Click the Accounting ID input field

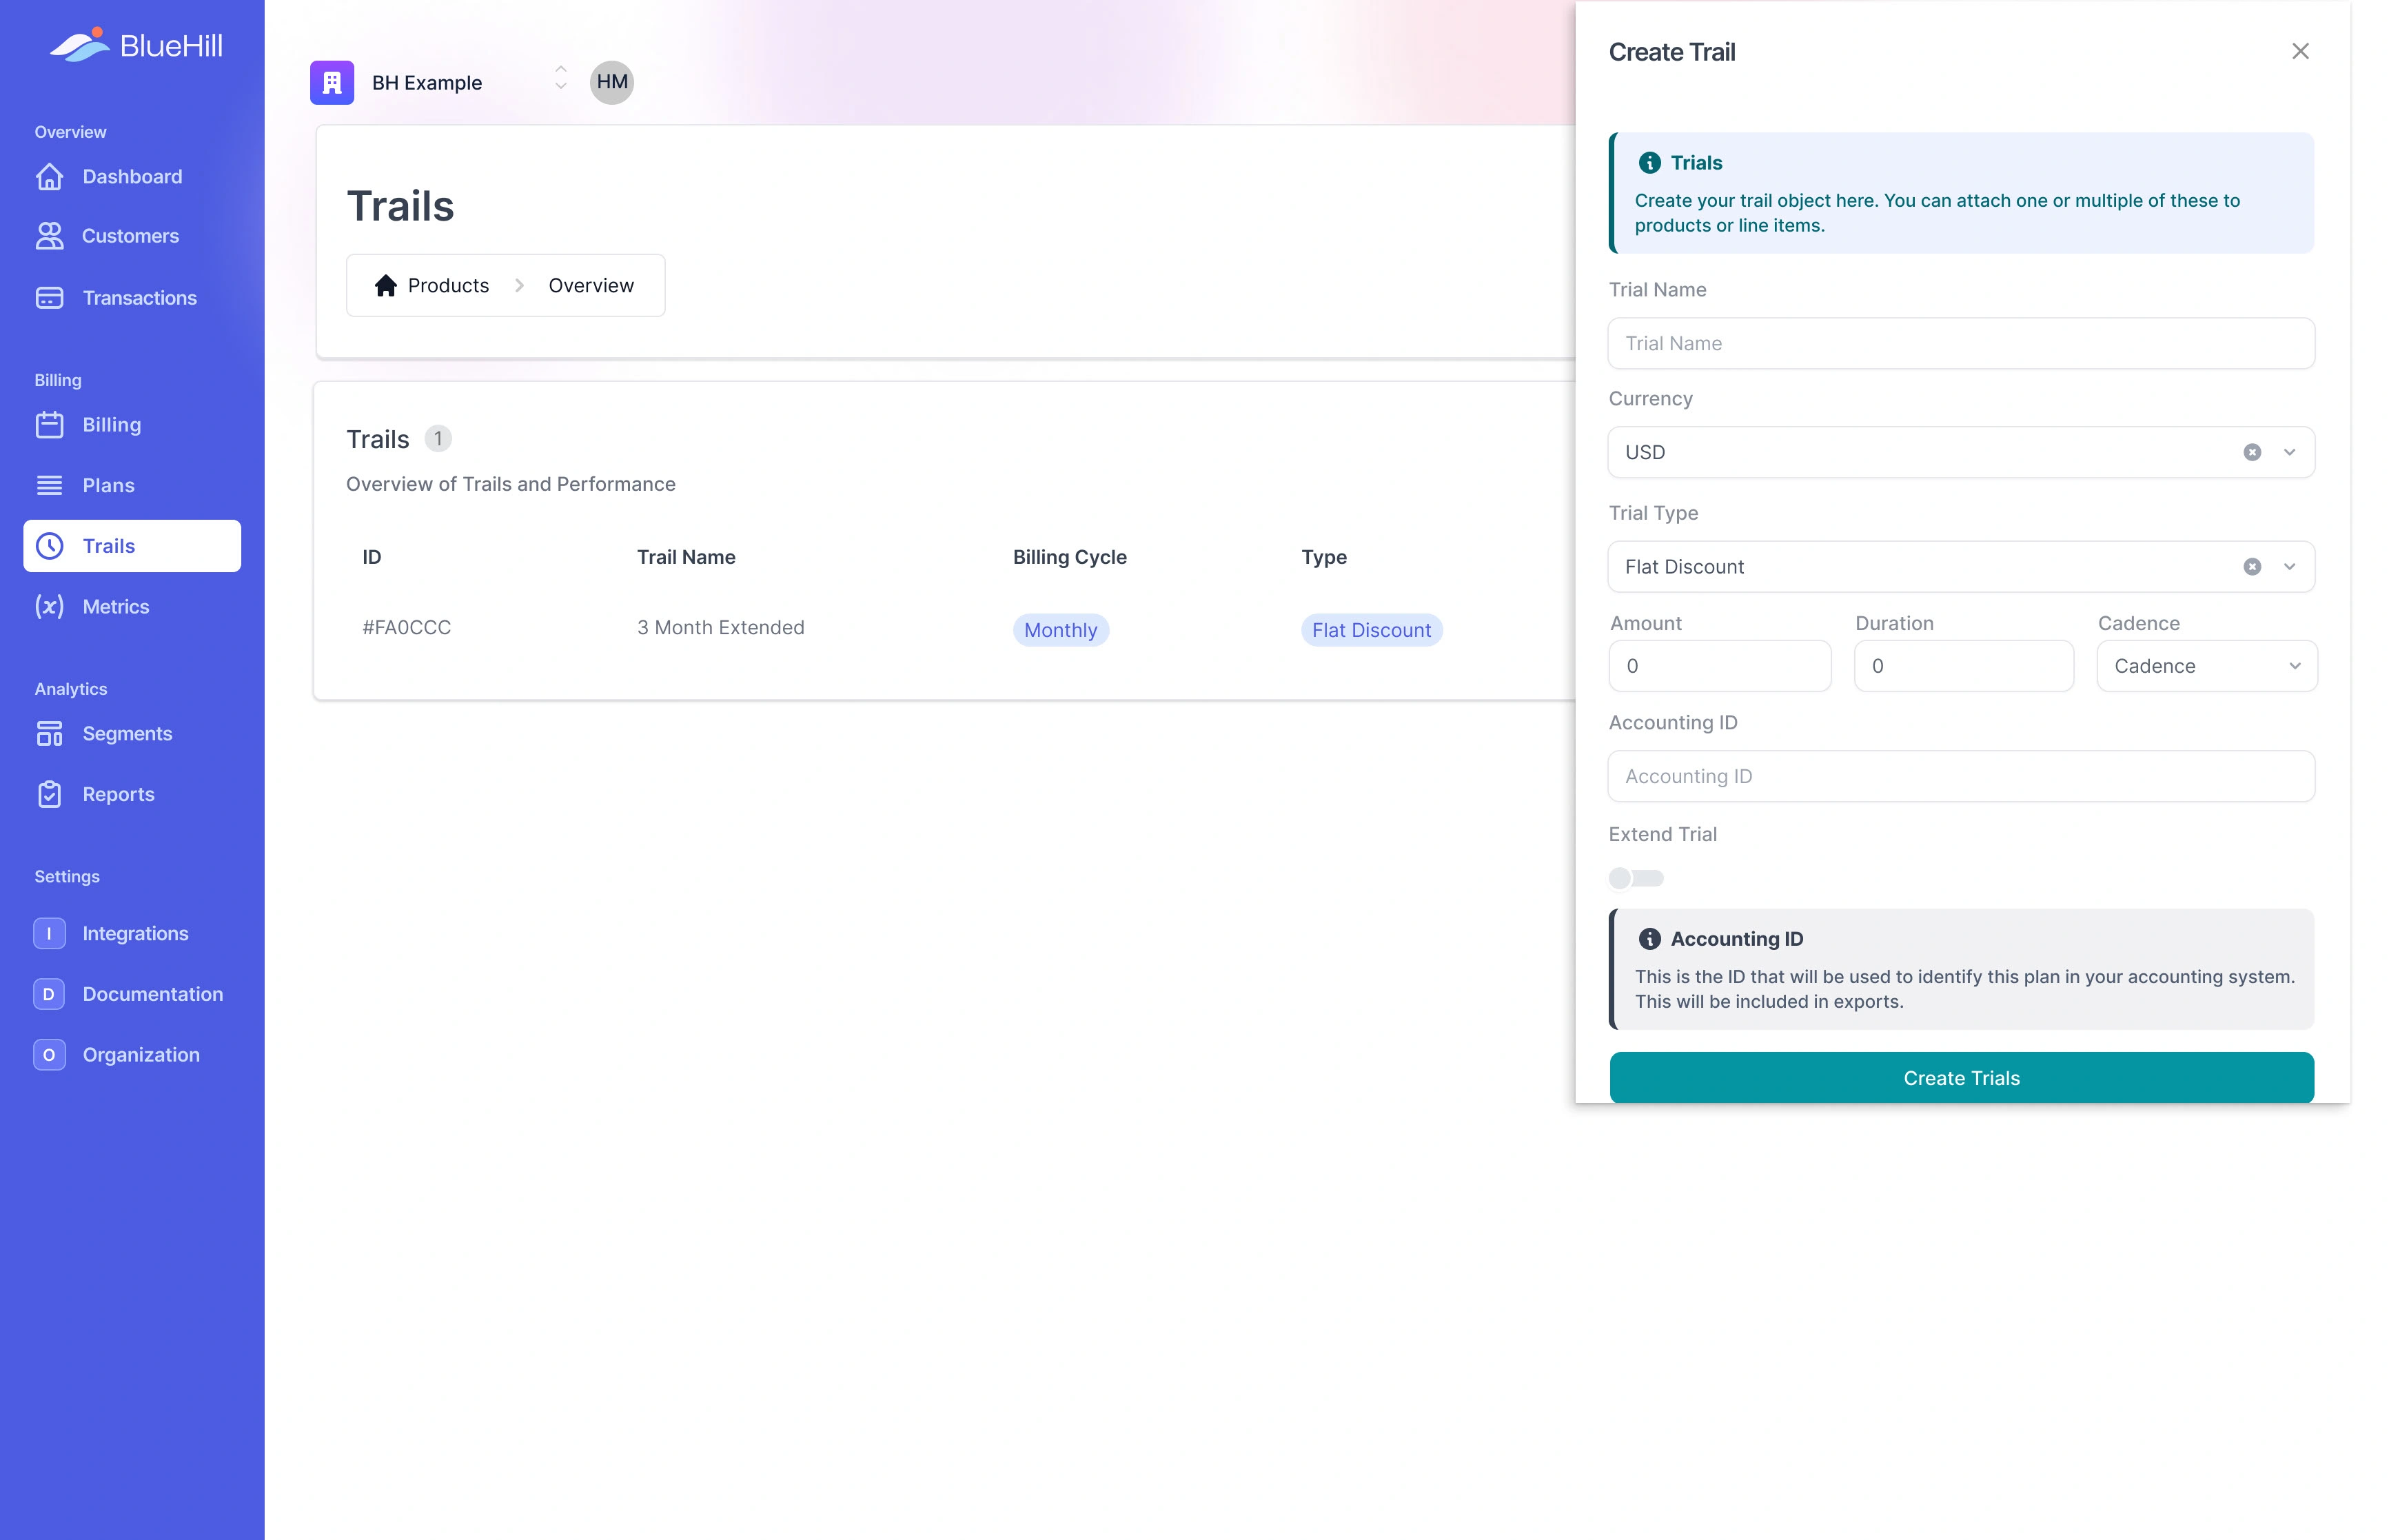pyautogui.click(x=1961, y=776)
